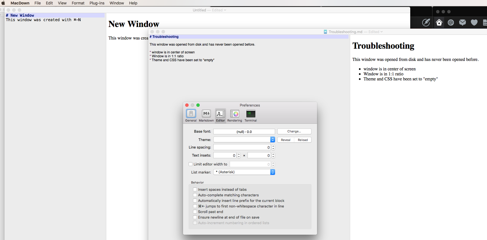487x240 pixels.
Task: Click "This window was created with ⌘-N" line
Action: click(43, 20)
